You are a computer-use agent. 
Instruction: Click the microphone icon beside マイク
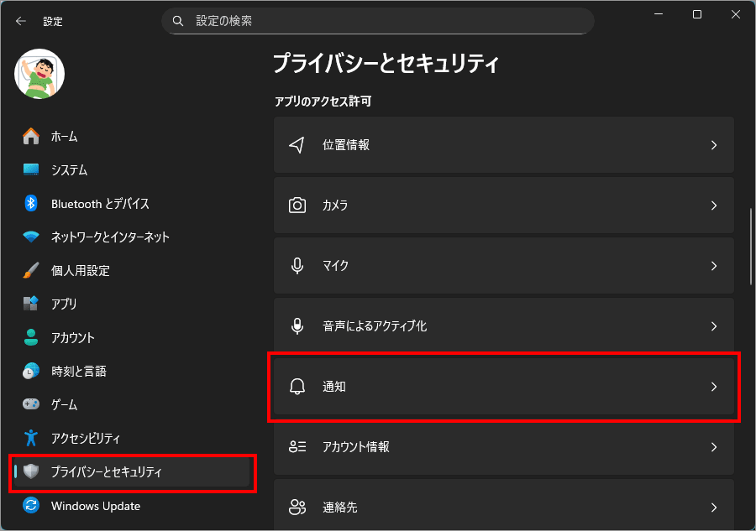tap(297, 266)
